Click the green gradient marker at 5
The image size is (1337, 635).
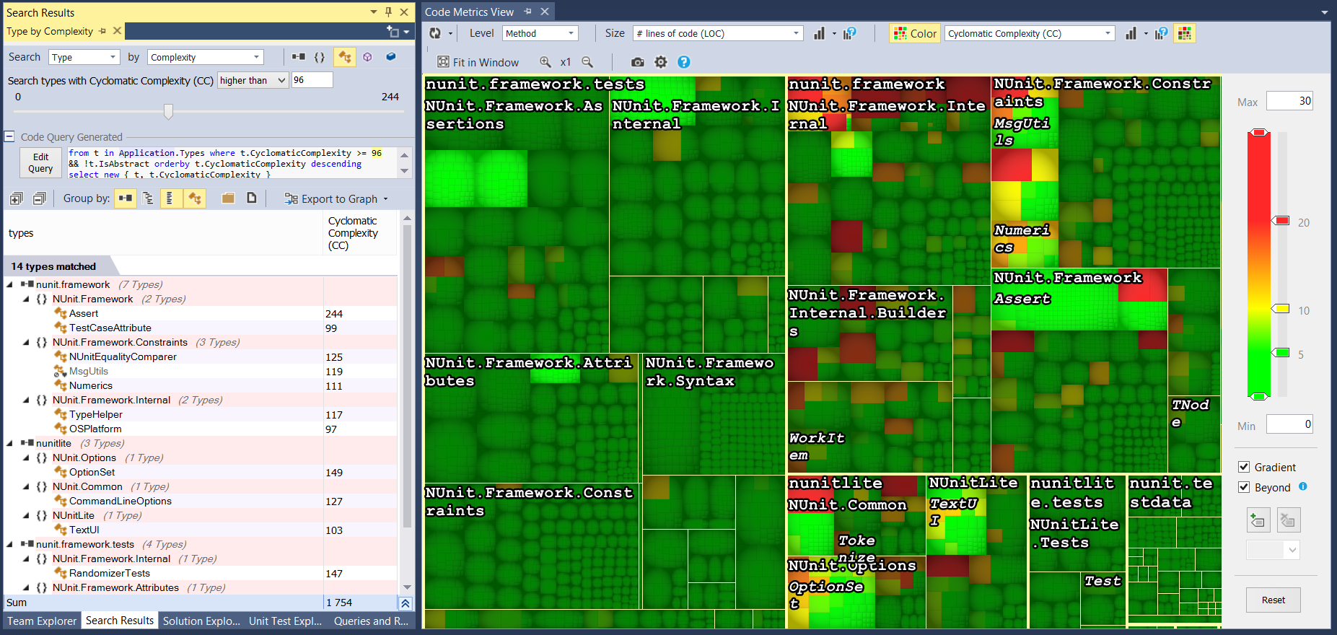click(x=1281, y=352)
